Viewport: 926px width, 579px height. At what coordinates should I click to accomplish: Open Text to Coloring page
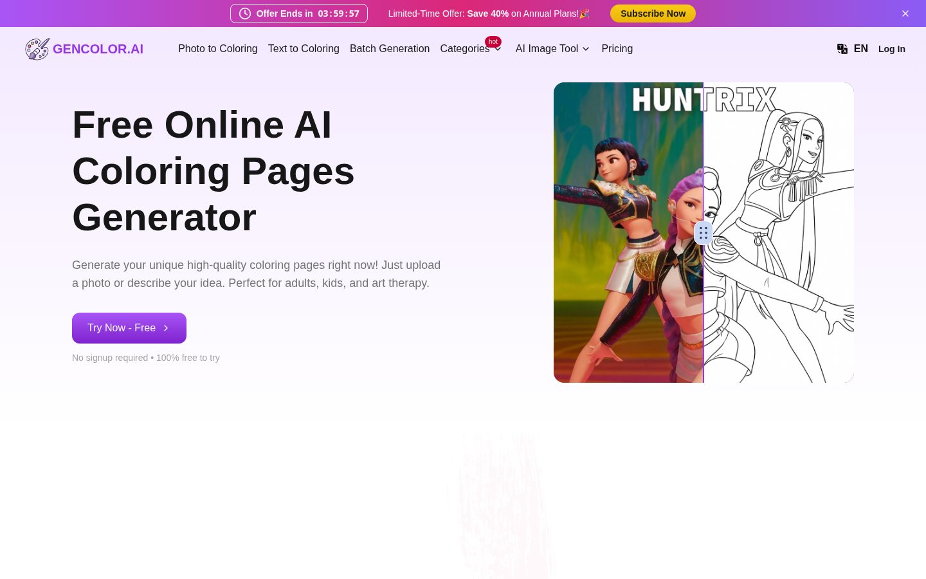click(x=304, y=49)
